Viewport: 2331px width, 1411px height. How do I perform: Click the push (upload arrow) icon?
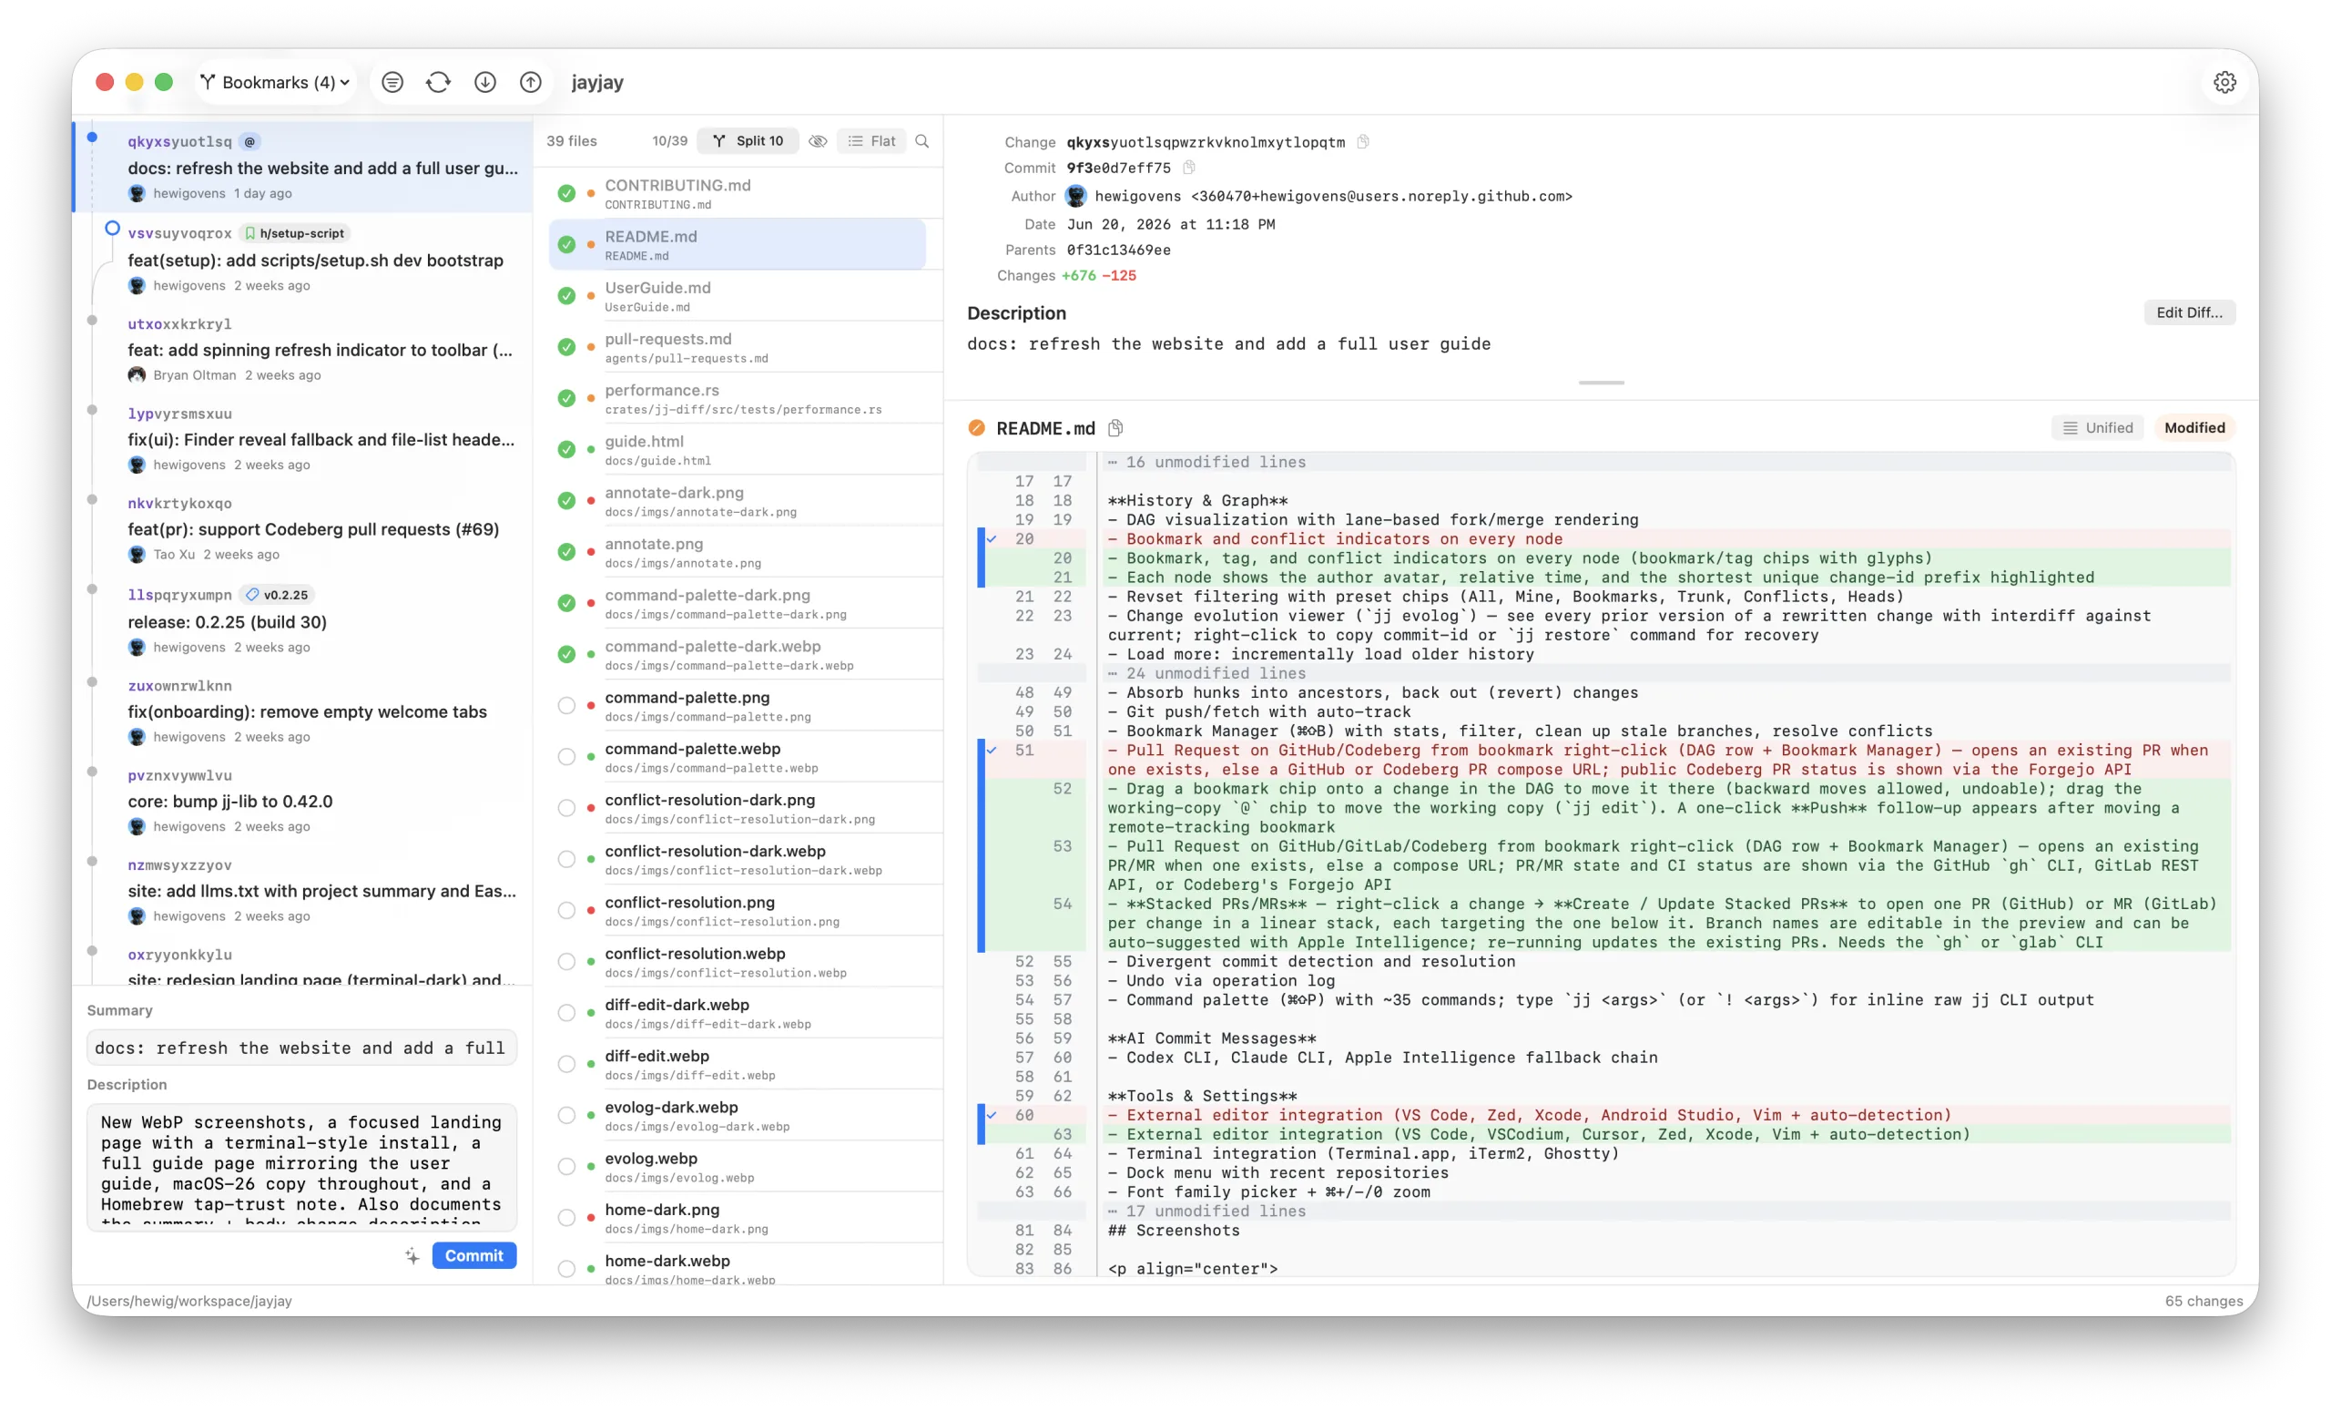click(531, 82)
